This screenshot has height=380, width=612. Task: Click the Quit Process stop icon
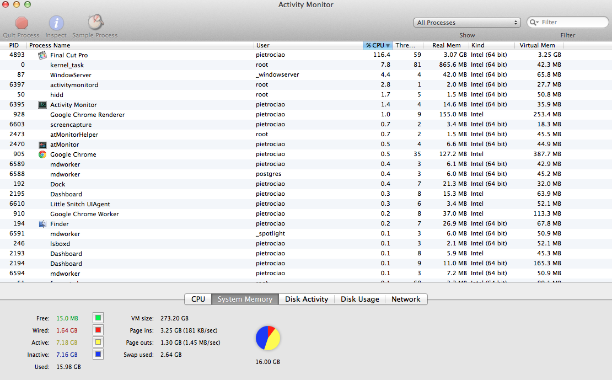pyautogui.click(x=22, y=23)
